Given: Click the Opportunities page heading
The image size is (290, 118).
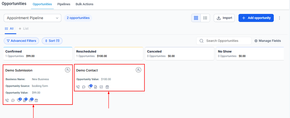Looking at the screenshot, I should click(x=14, y=3).
